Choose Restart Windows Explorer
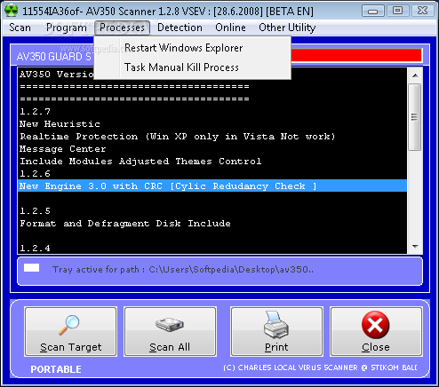Image resolution: width=439 pixels, height=387 pixels. click(192, 48)
